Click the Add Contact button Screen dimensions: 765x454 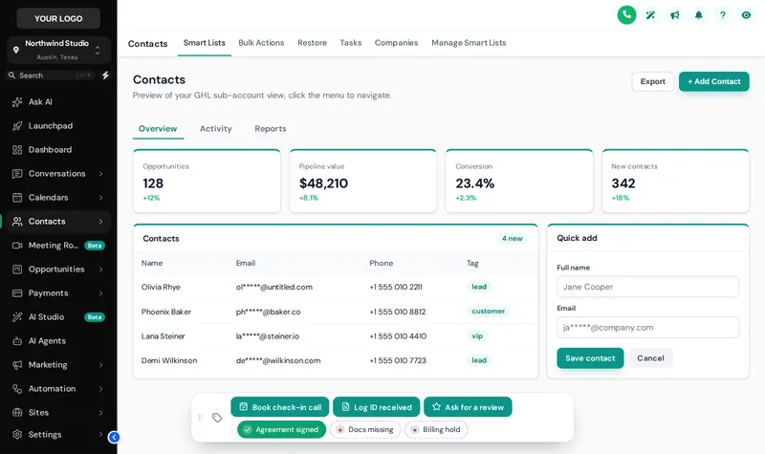pos(713,81)
